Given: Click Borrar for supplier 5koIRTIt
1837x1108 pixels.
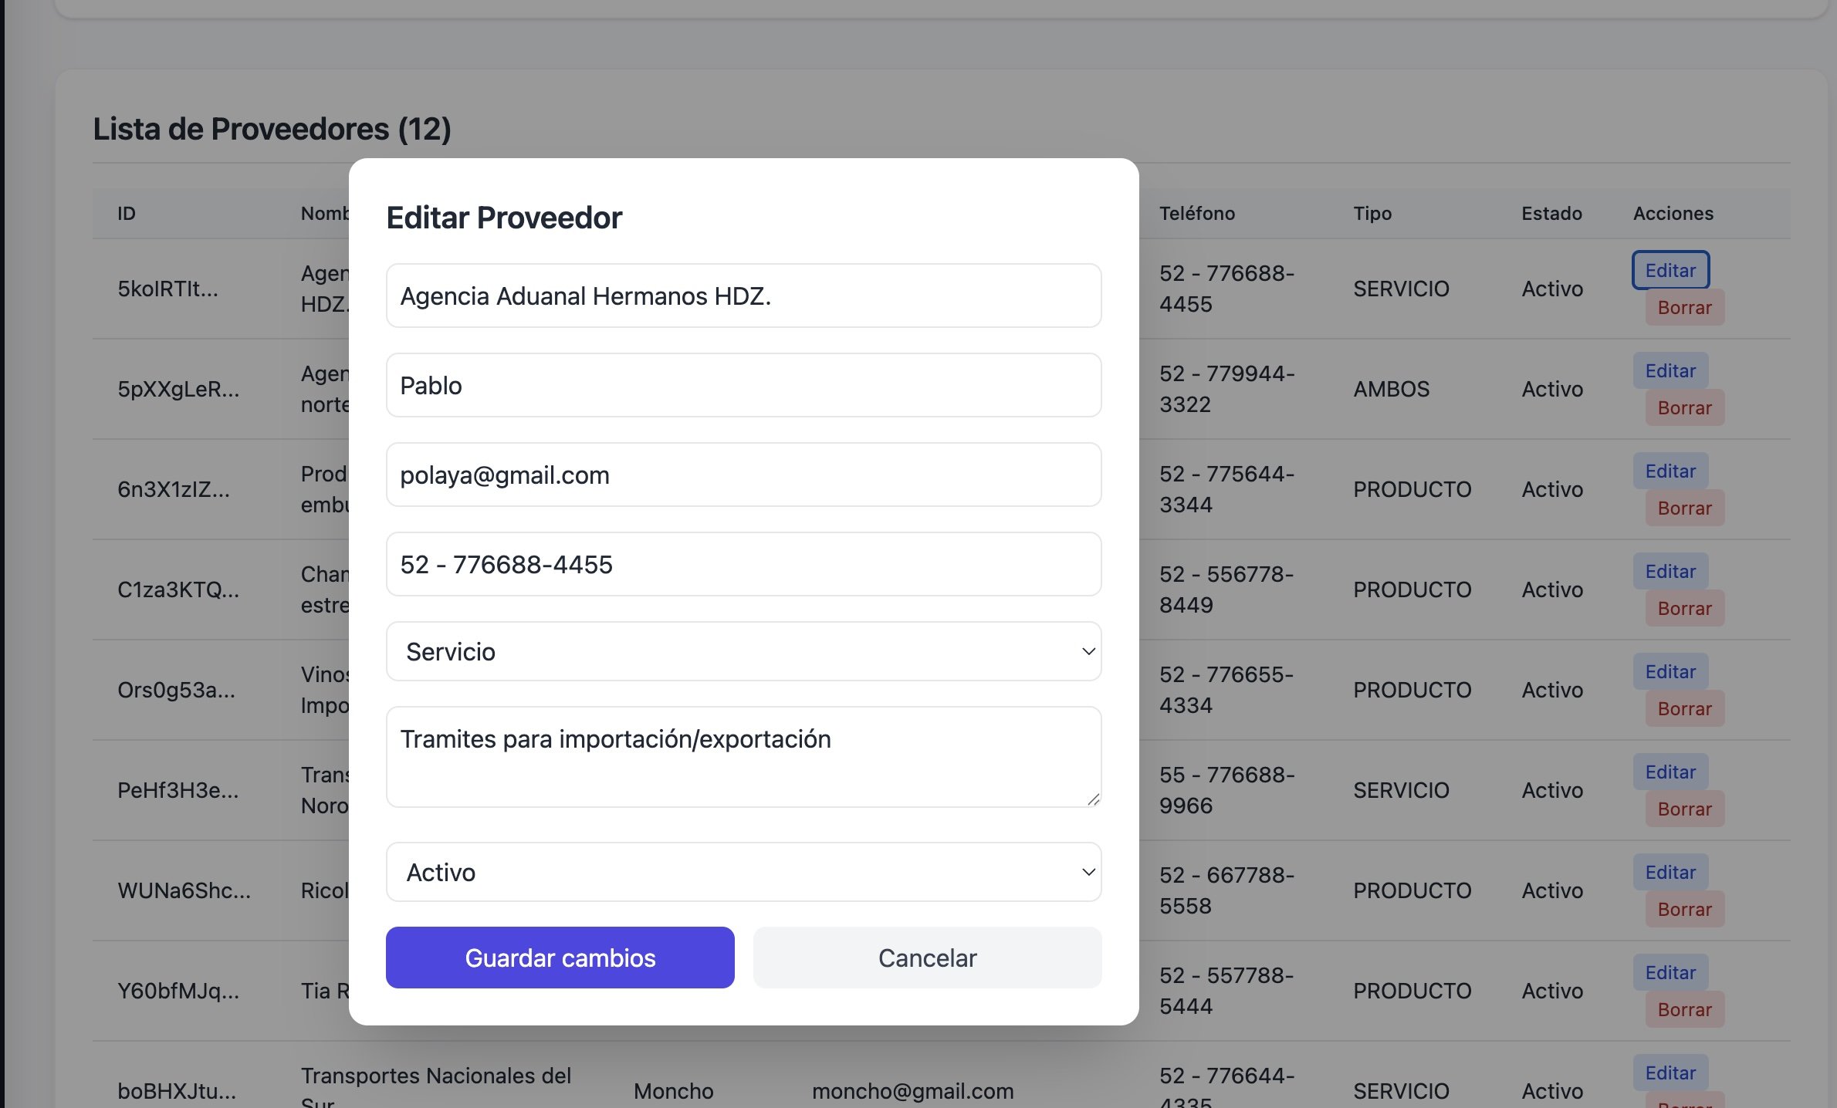Looking at the screenshot, I should point(1684,308).
